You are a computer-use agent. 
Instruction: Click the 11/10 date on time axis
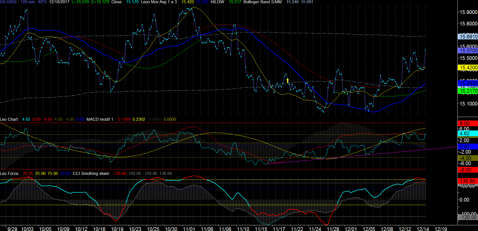coord(243,229)
